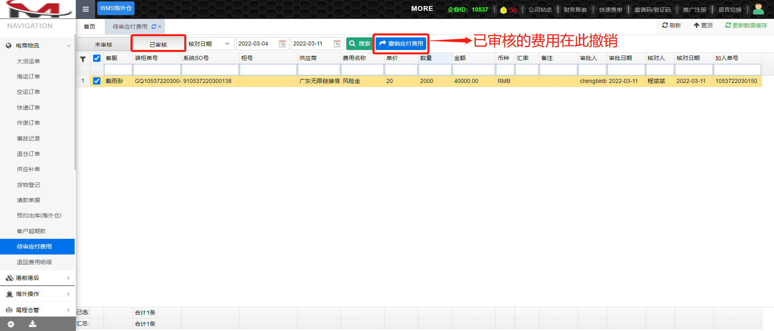Open calendar picker for start date 2022-03-04
Screen dimensions: 774x331
(282, 43)
